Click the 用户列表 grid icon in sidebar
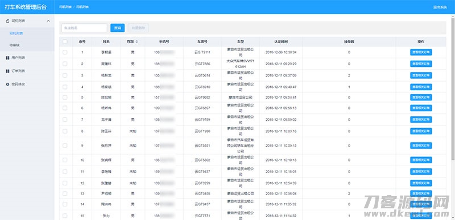 pyautogui.click(x=7, y=58)
